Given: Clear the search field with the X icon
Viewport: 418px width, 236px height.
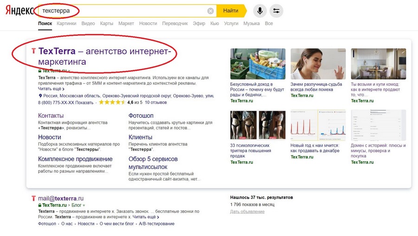Looking at the screenshot, I should (210, 11).
